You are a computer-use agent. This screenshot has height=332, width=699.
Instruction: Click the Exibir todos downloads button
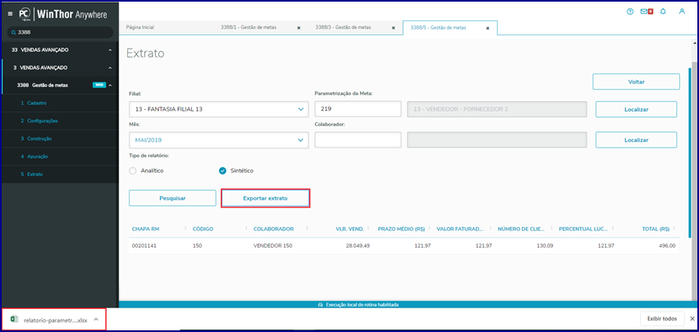pyautogui.click(x=662, y=319)
